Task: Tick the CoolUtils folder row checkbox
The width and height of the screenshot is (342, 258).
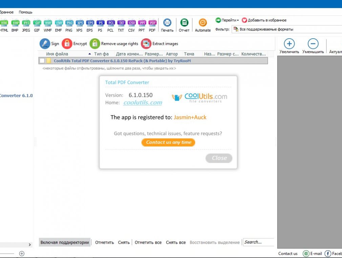Action: pos(42,60)
